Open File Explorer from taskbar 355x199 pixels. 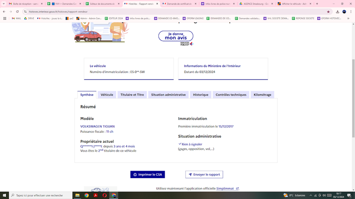(x=77, y=195)
